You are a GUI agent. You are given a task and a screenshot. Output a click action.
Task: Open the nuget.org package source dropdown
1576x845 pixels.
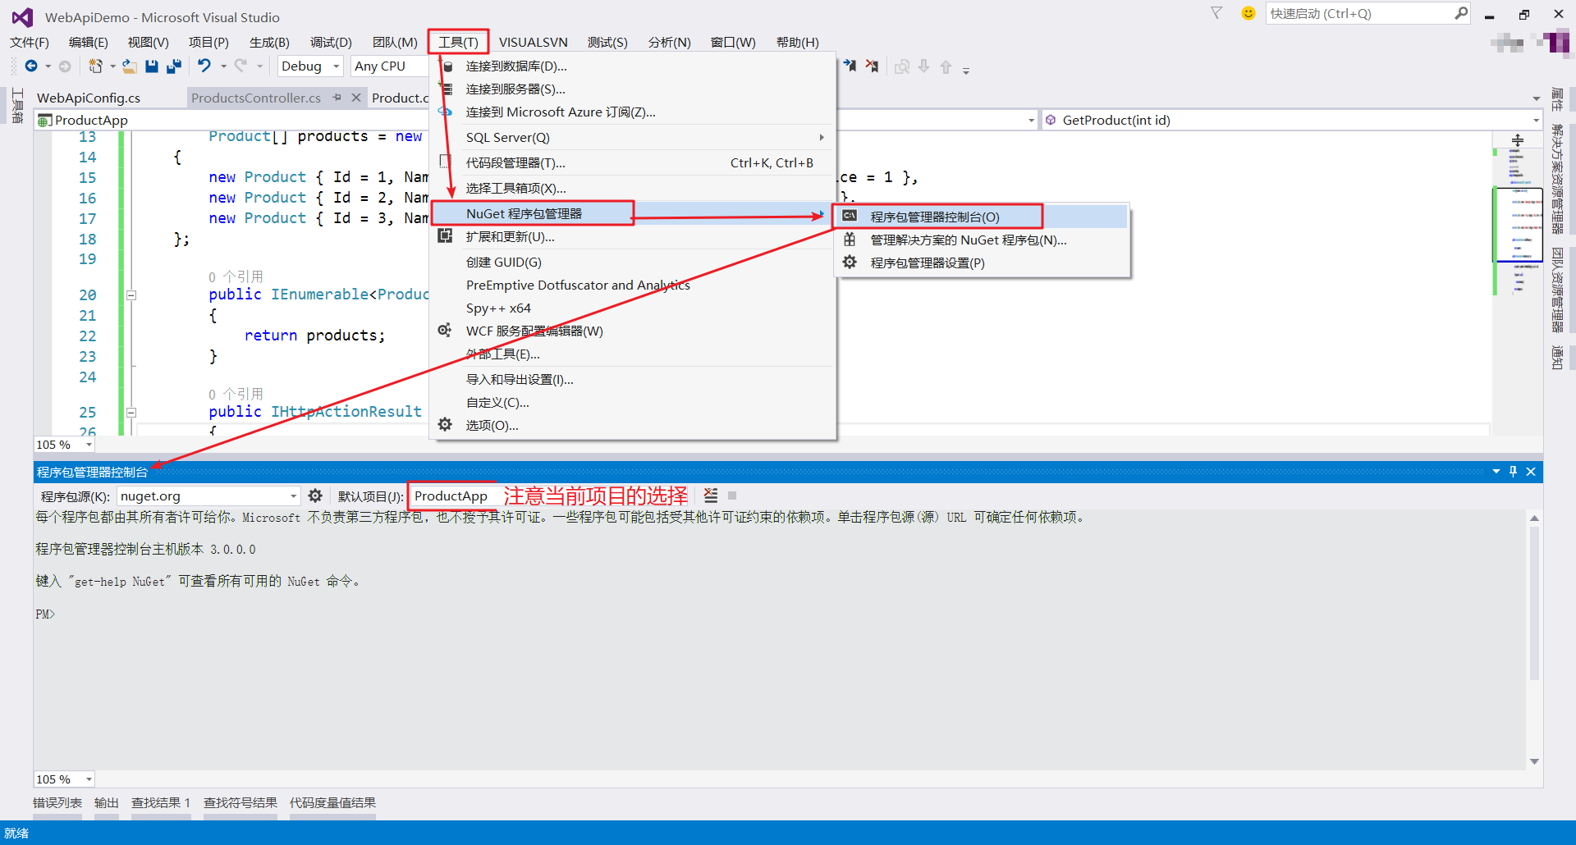tap(208, 496)
